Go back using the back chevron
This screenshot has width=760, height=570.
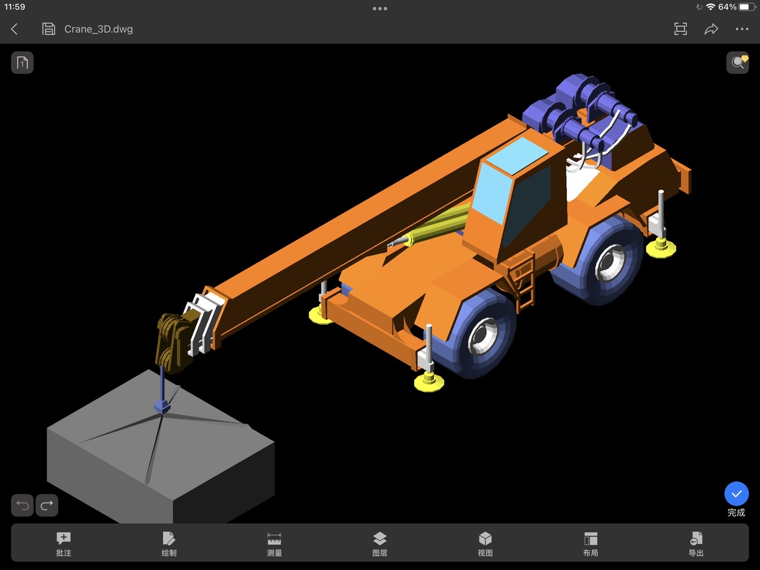[x=15, y=29]
